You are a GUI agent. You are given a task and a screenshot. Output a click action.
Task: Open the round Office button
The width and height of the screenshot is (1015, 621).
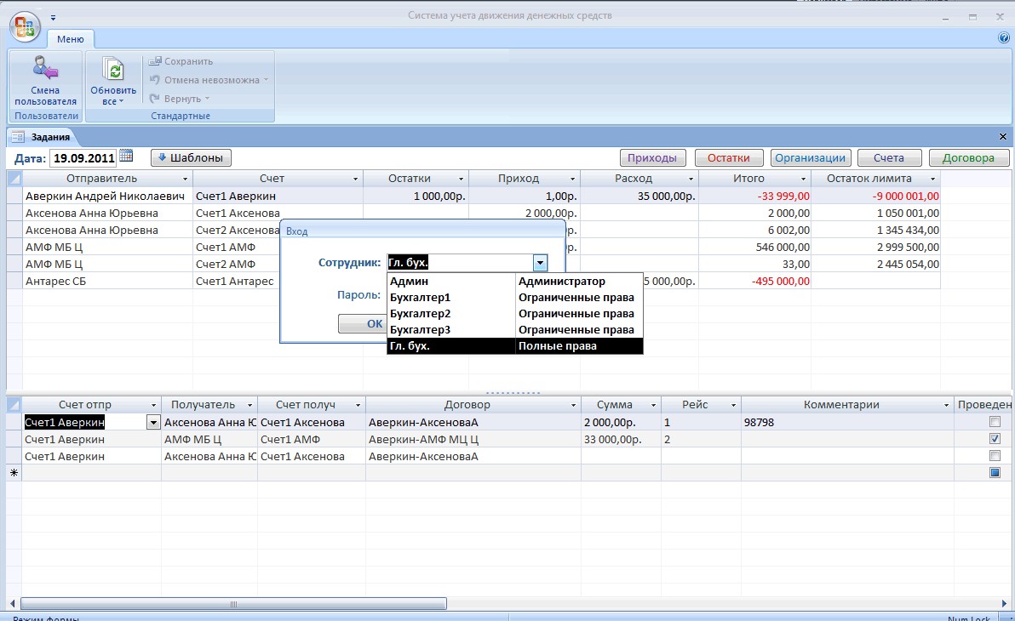coord(25,27)
